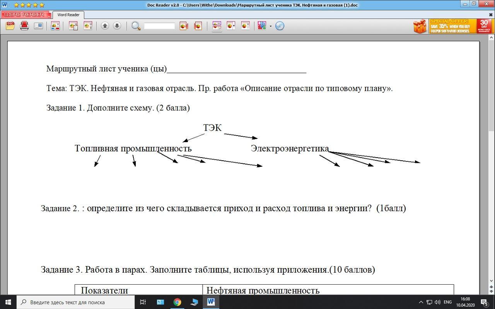This screenshot has width=495, height=309.
Task: Click the red printer icon
Action: tap(24, 26)
